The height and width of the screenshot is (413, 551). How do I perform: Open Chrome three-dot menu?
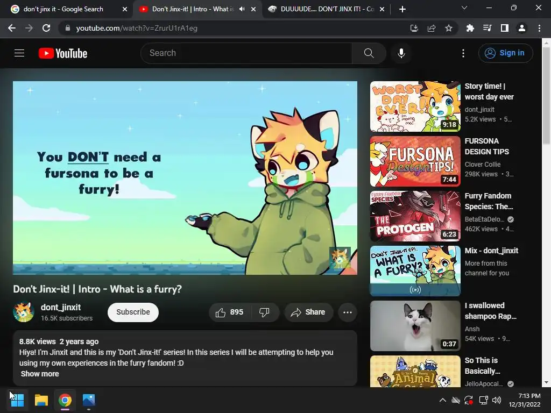[x=539, y=28]
